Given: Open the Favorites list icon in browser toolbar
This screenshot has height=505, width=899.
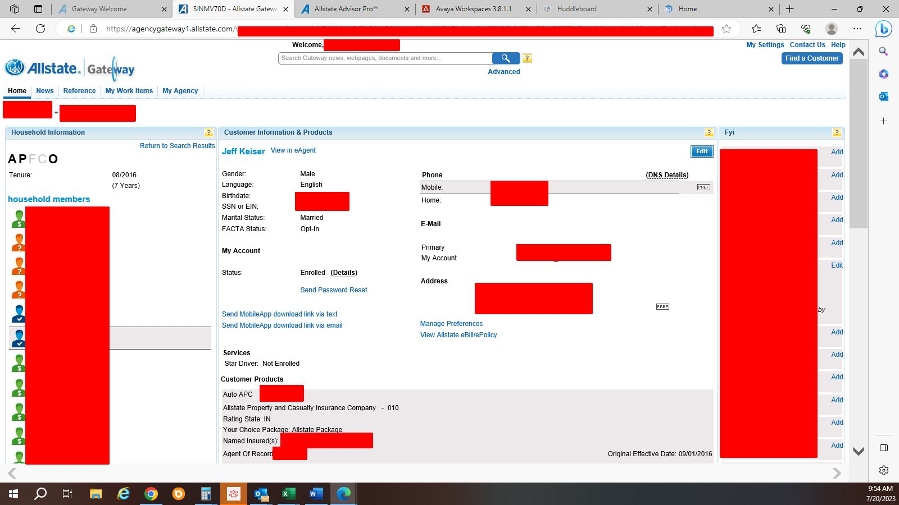Looking at the screenshot, I should point(756,29).
